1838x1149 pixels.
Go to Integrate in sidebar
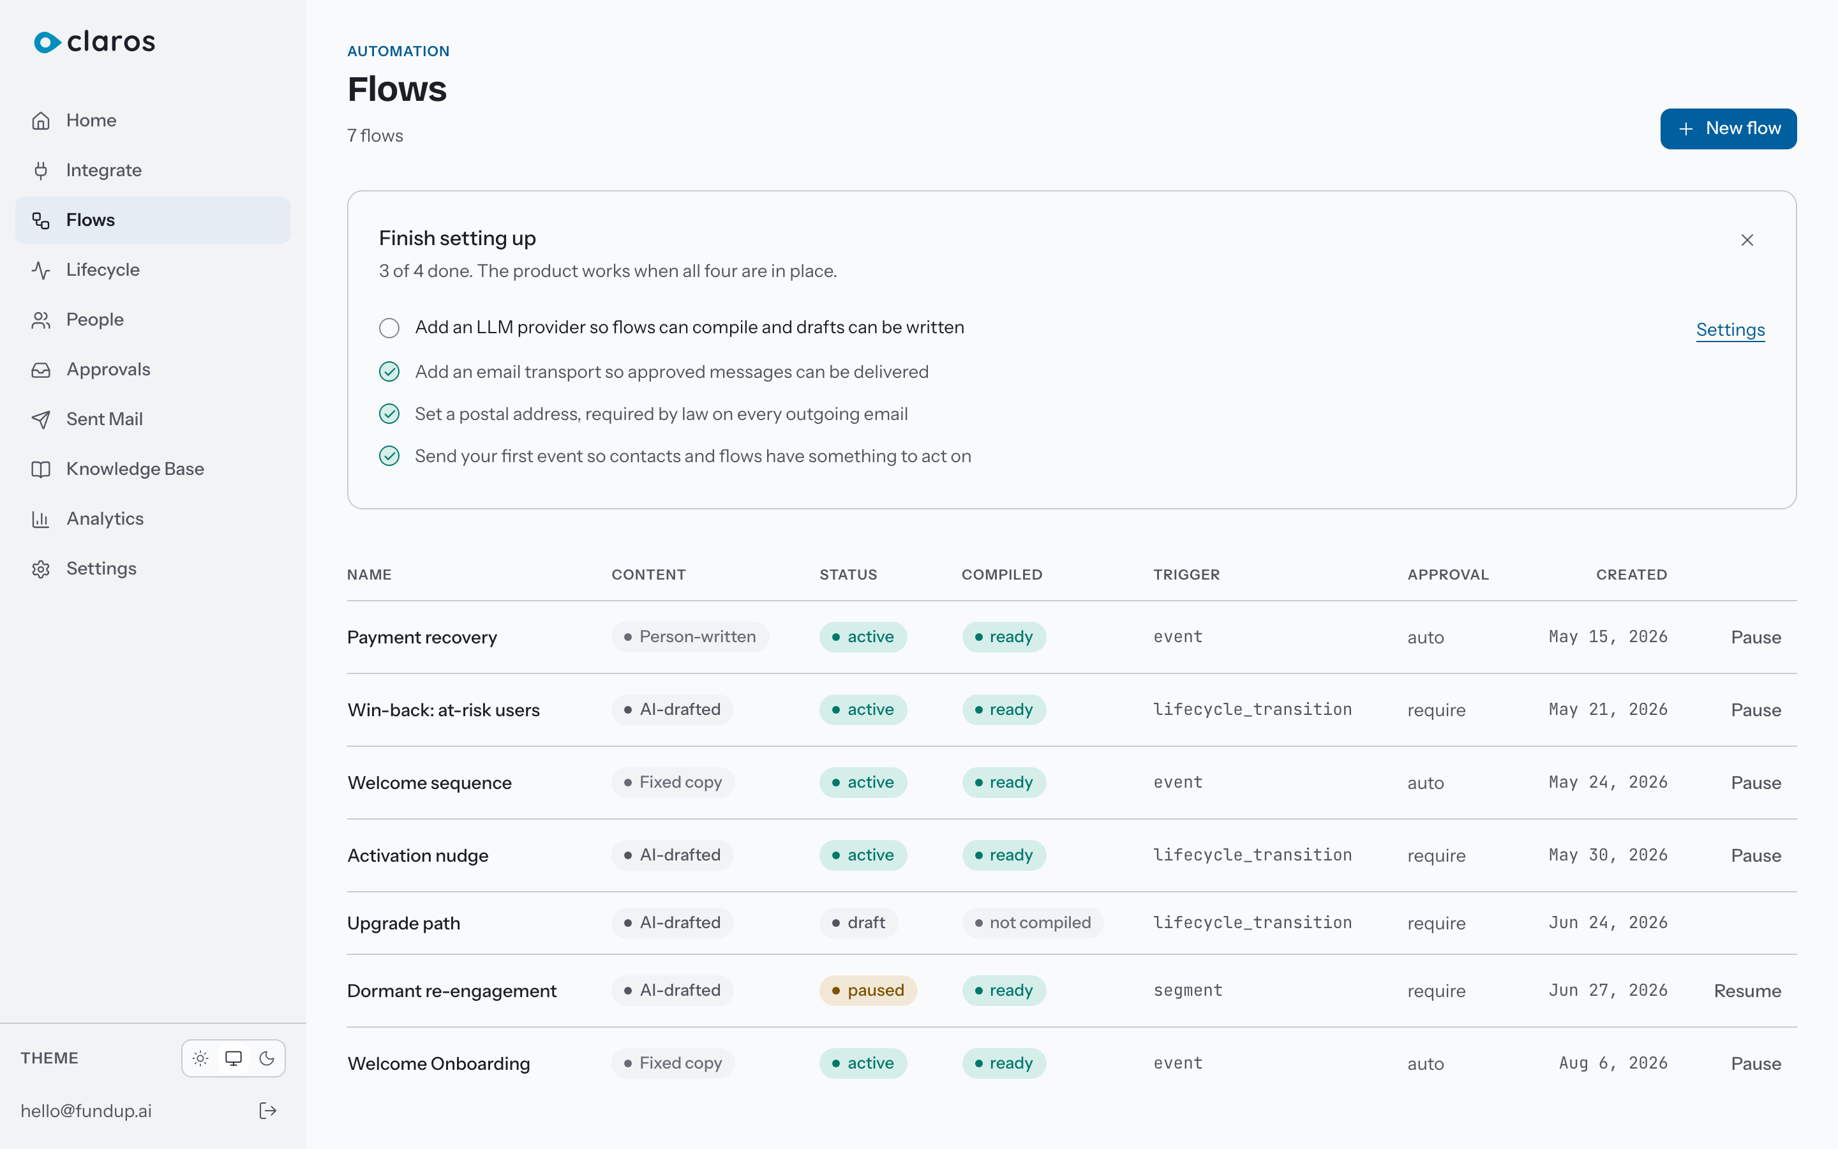click(x=153, y=170)
